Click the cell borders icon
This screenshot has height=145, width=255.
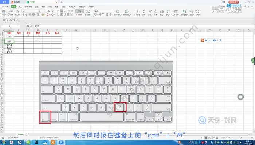tap(34, 14)
